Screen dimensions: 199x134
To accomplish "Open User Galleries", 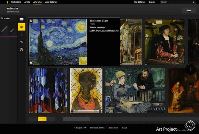I will pos(51,2).
